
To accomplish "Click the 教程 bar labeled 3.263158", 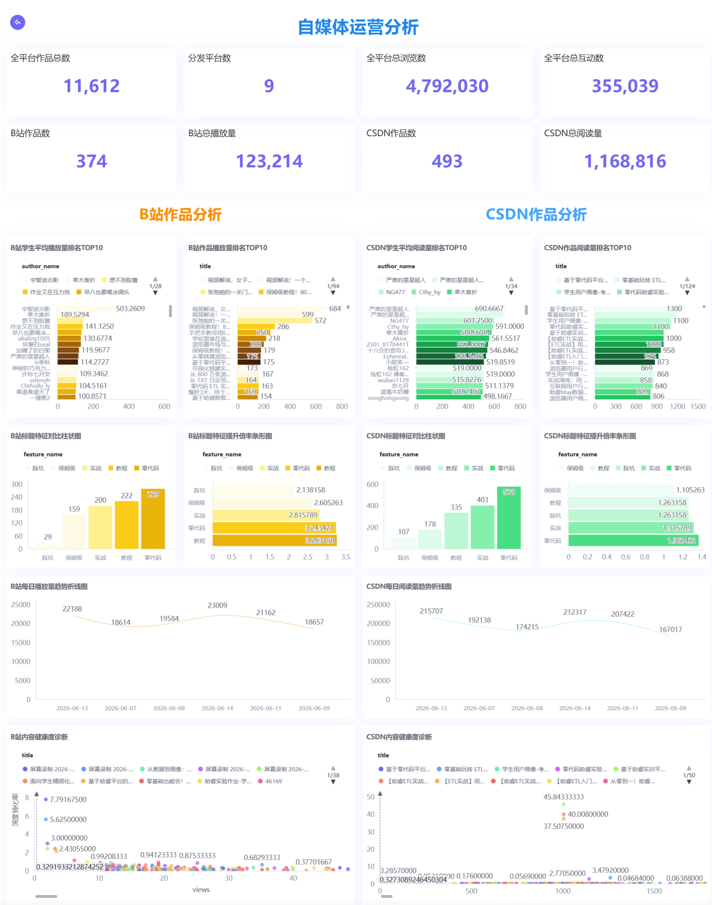I will click(x=274, y=541).
